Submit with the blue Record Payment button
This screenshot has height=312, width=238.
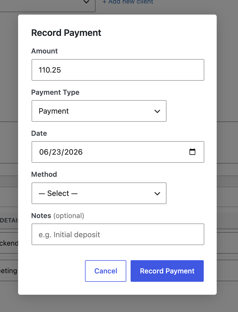[167, 271]
